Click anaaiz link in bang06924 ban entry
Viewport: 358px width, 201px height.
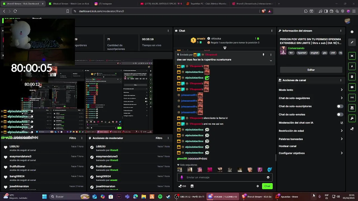(x=114, y=180)
